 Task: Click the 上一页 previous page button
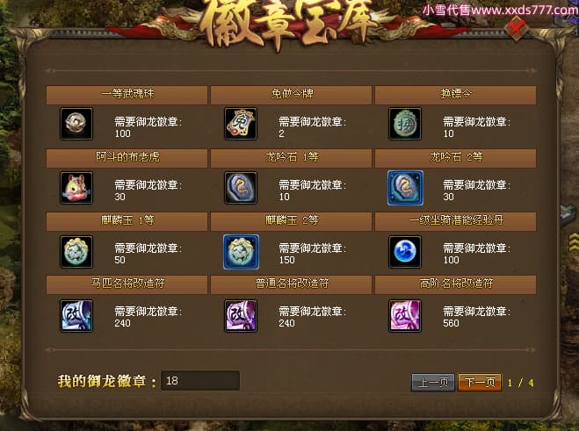tap(433, 382)
